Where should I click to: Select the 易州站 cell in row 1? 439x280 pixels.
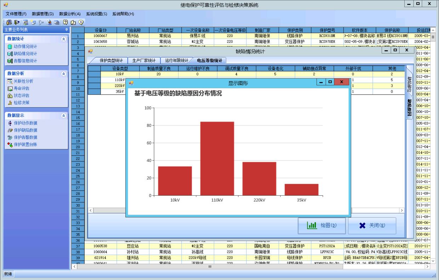point(133,36)
